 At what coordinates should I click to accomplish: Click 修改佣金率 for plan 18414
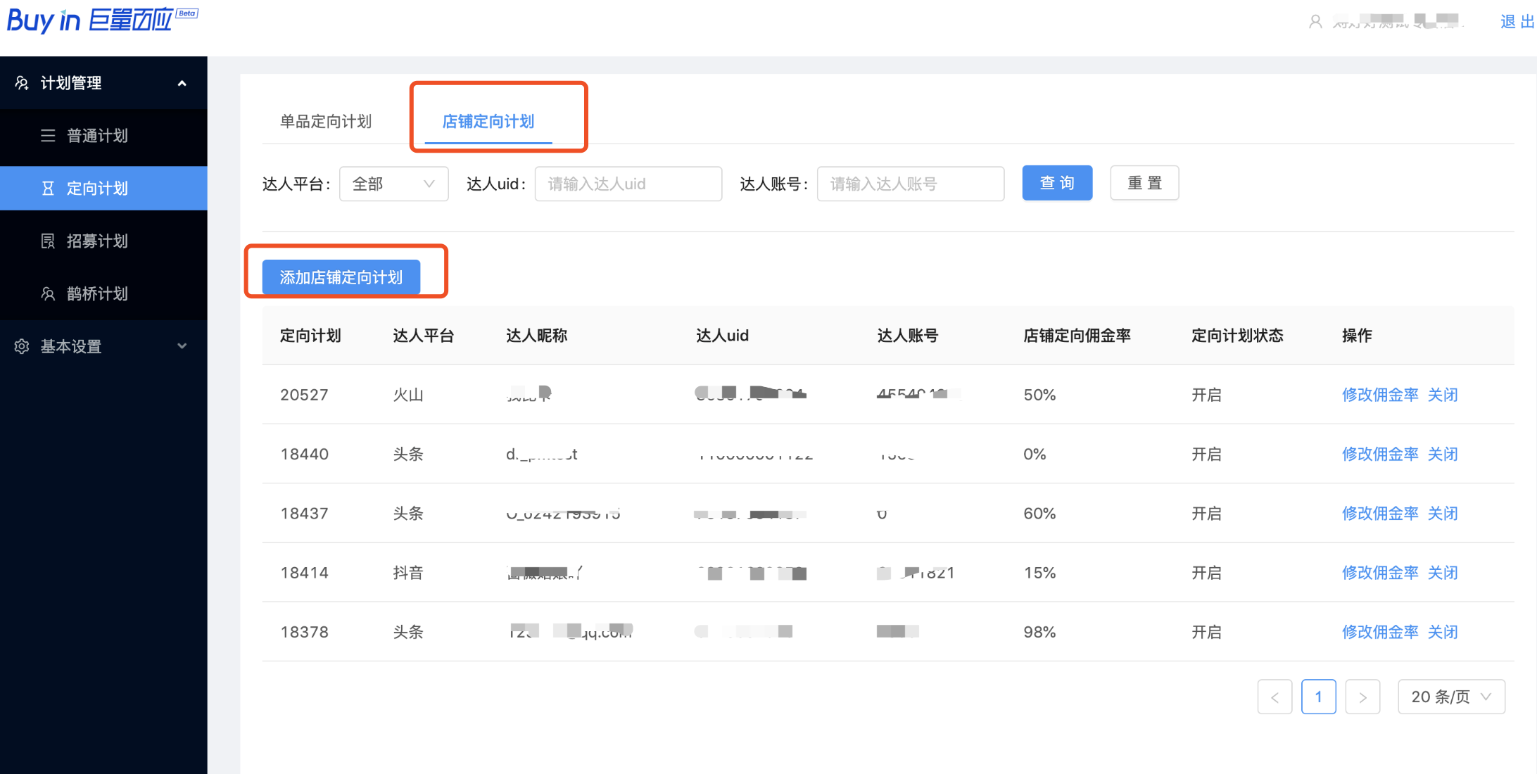pyautogui.click(x=1380, y=573)
